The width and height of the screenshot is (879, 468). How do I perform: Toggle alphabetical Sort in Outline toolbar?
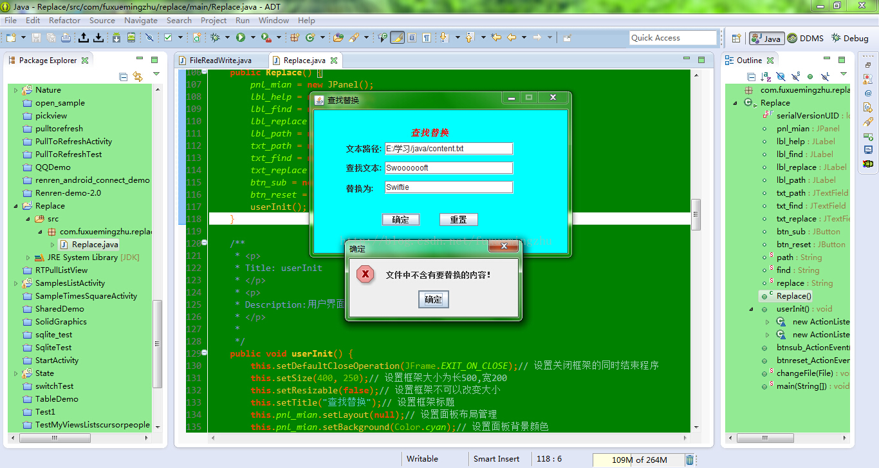click(766, 77)
